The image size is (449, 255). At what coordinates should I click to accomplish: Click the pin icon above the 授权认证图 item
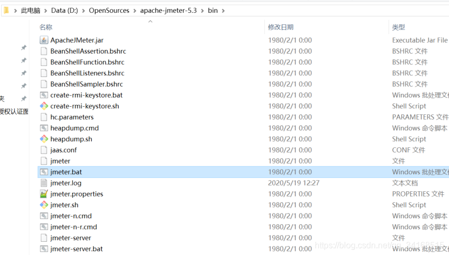pyautogui.click(x=24, y=99)
